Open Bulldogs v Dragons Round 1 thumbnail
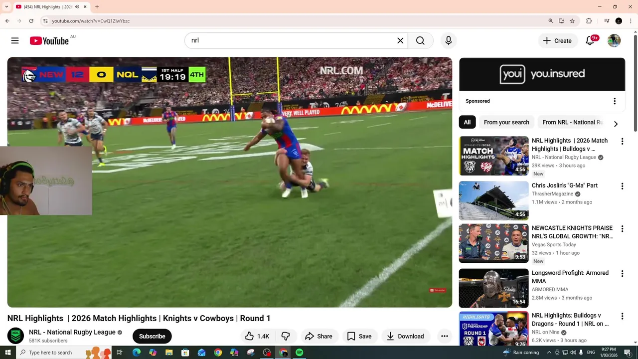This screenshot has width=638, height=359. tap(493, 329)
